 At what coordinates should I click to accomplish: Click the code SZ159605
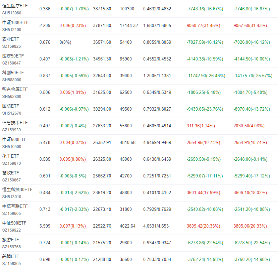pyautogui.click(x=11, y=213)
